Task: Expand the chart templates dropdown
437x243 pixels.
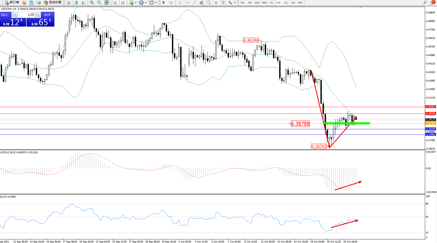Action: (156, 3)
